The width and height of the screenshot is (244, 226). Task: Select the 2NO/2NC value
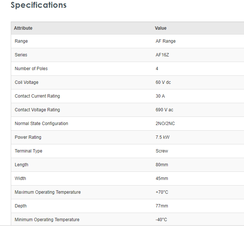[x=165, y=124]
